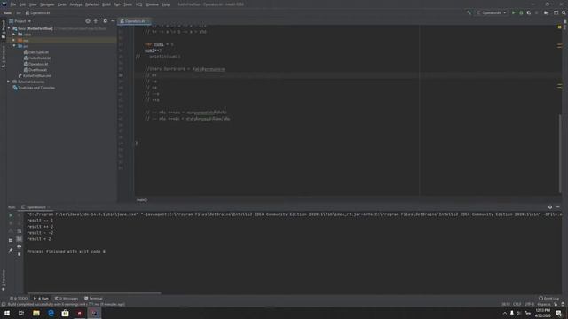Click the collapse all icon in the Project panel

pos(96,21)
